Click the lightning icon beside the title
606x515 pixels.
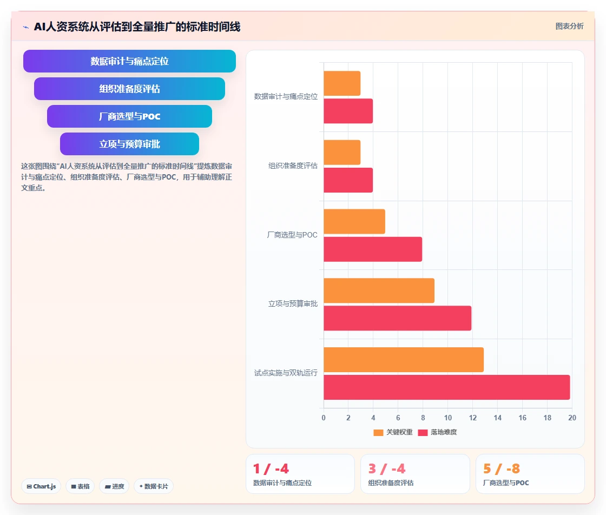26,27
